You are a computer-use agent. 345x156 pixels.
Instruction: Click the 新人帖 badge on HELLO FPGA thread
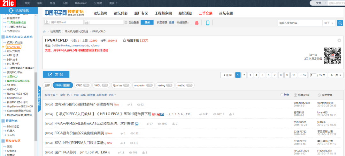click(x=156, y=114)
